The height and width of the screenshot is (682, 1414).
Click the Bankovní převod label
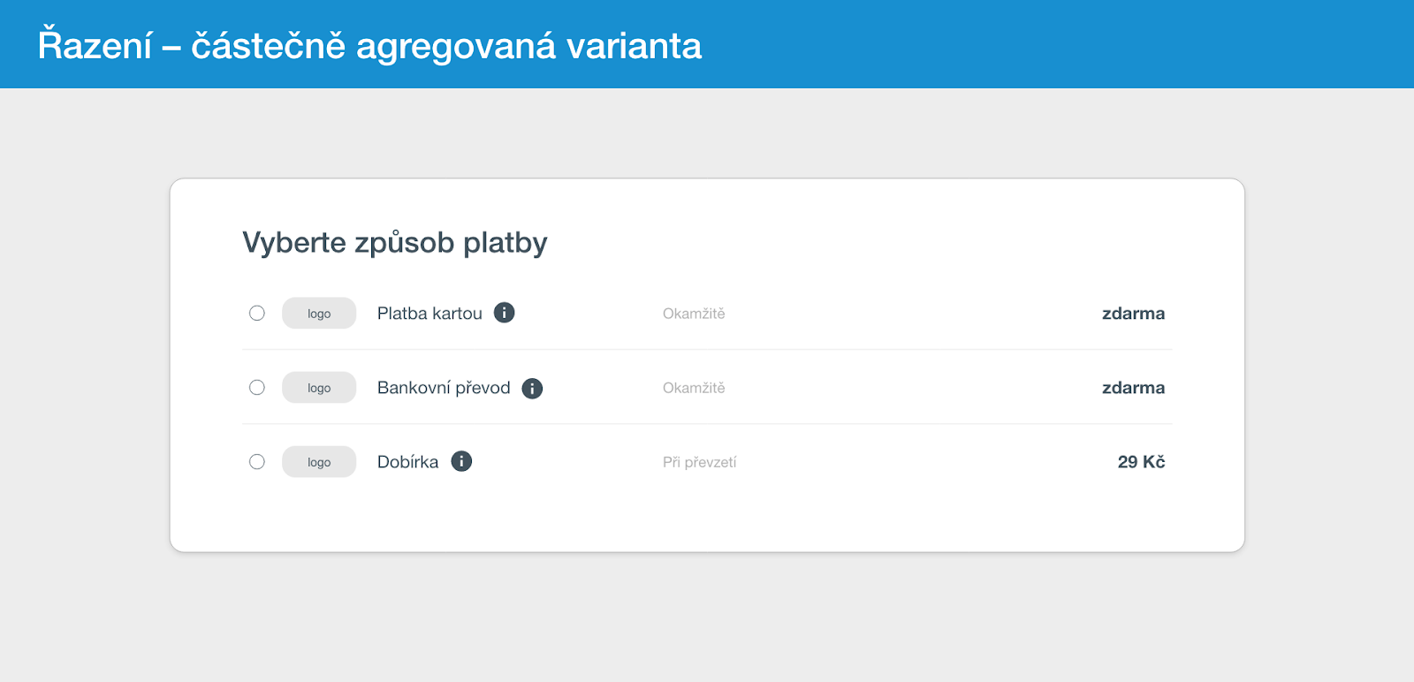[x=444, y=388]
